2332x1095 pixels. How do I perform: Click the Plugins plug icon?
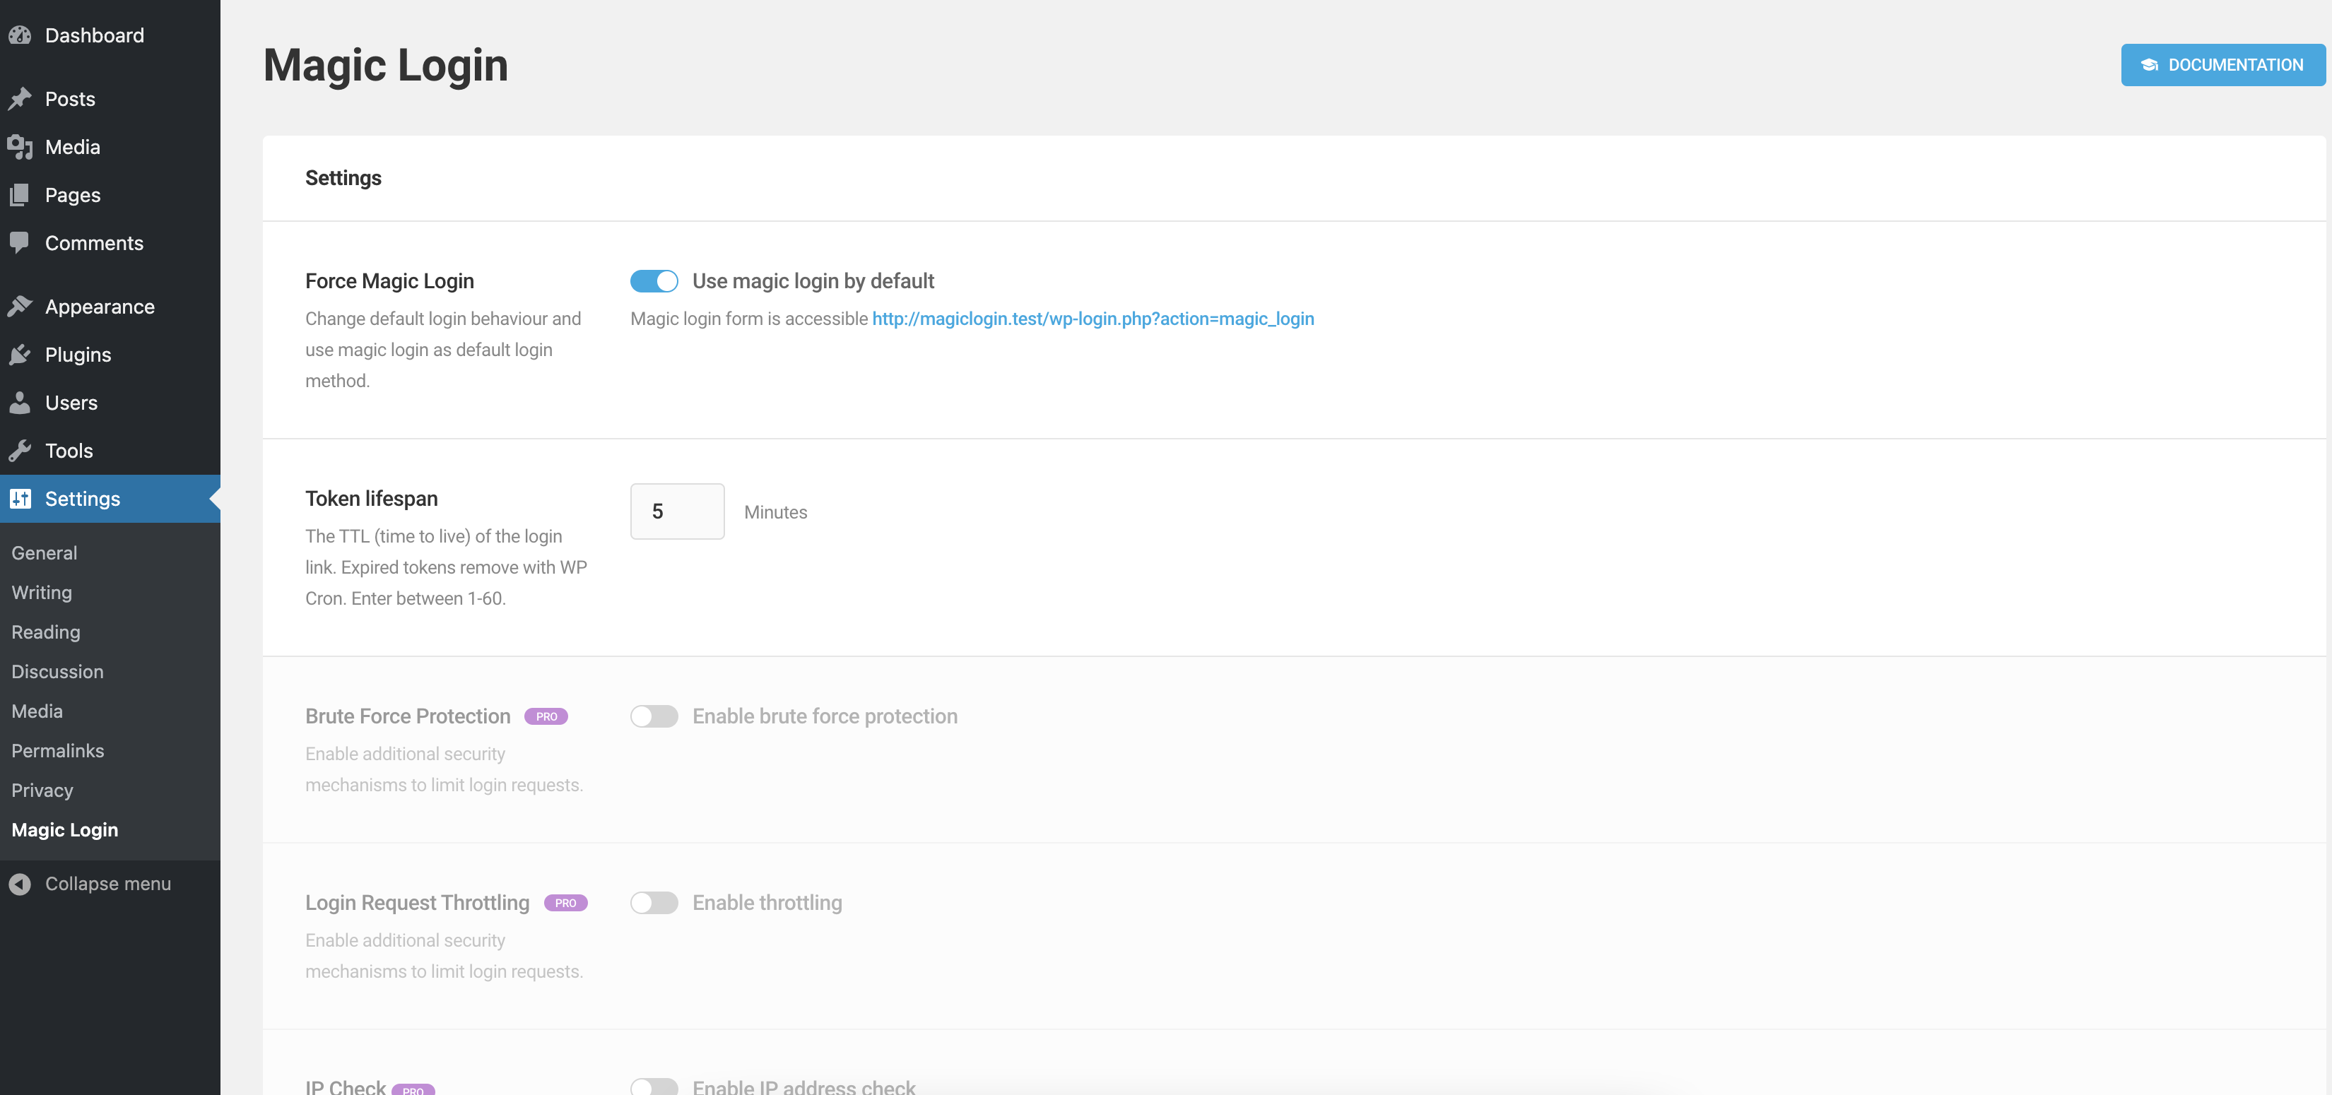(20, 354)
